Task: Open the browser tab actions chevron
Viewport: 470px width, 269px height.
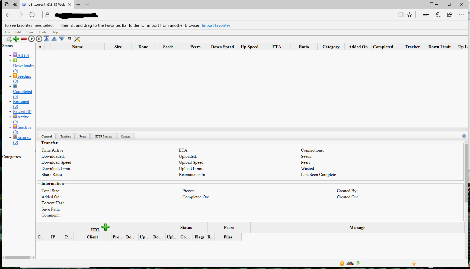Action: pos(87,4)
